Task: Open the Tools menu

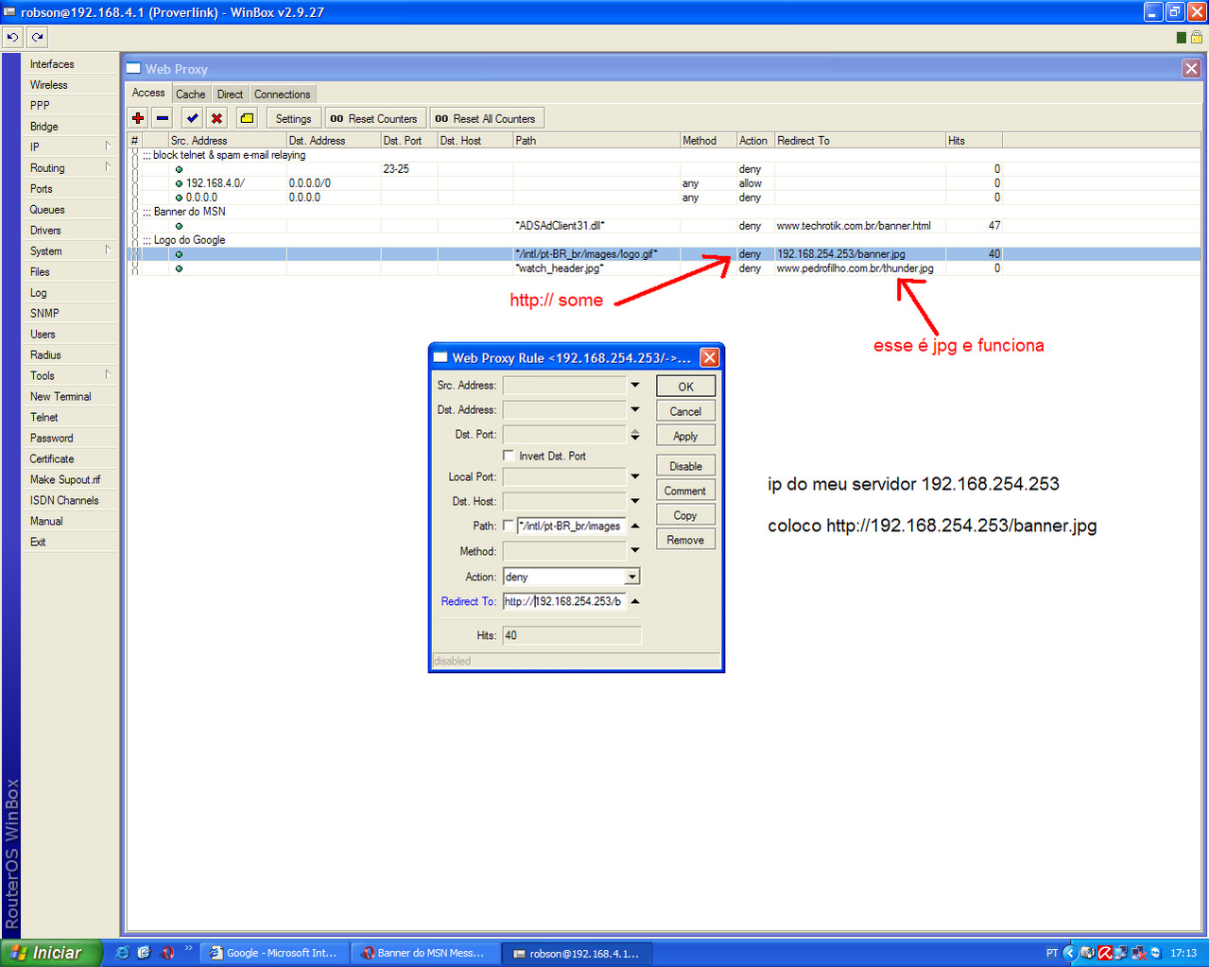Action: pyautogui.click(x=71, y=375)
